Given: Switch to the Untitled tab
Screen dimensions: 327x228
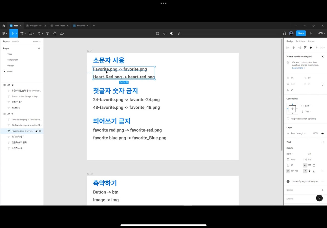Looking at the screenshot, I should 81,26.
